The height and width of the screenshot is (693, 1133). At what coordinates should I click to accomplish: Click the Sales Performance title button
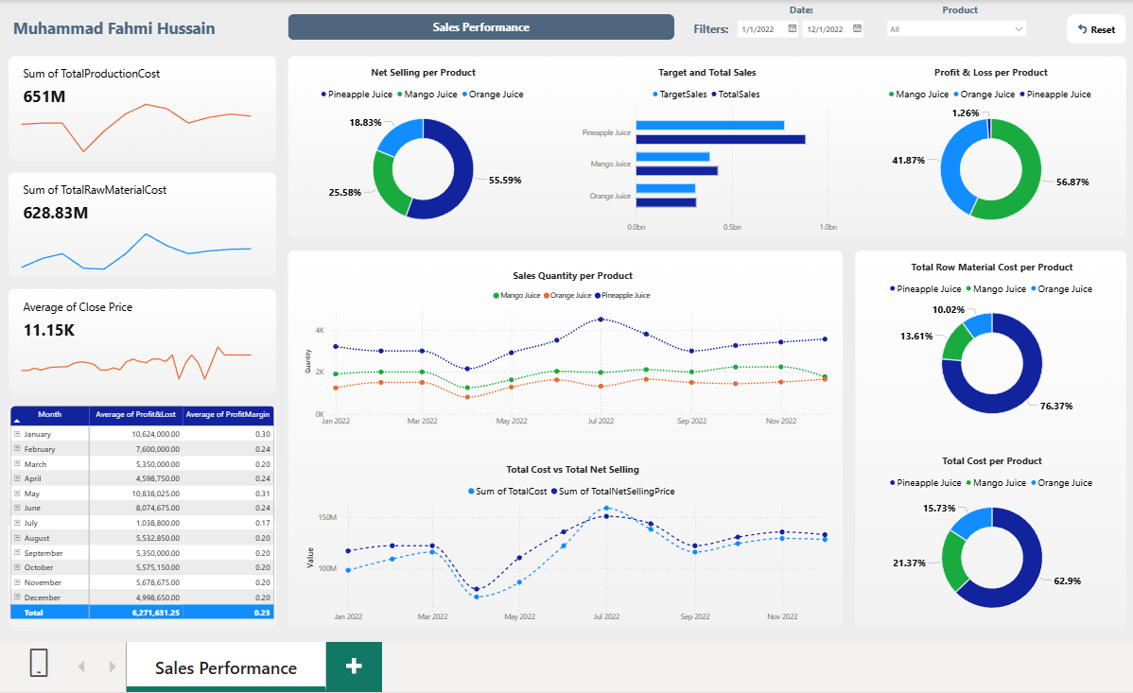(x=480, y=27)
